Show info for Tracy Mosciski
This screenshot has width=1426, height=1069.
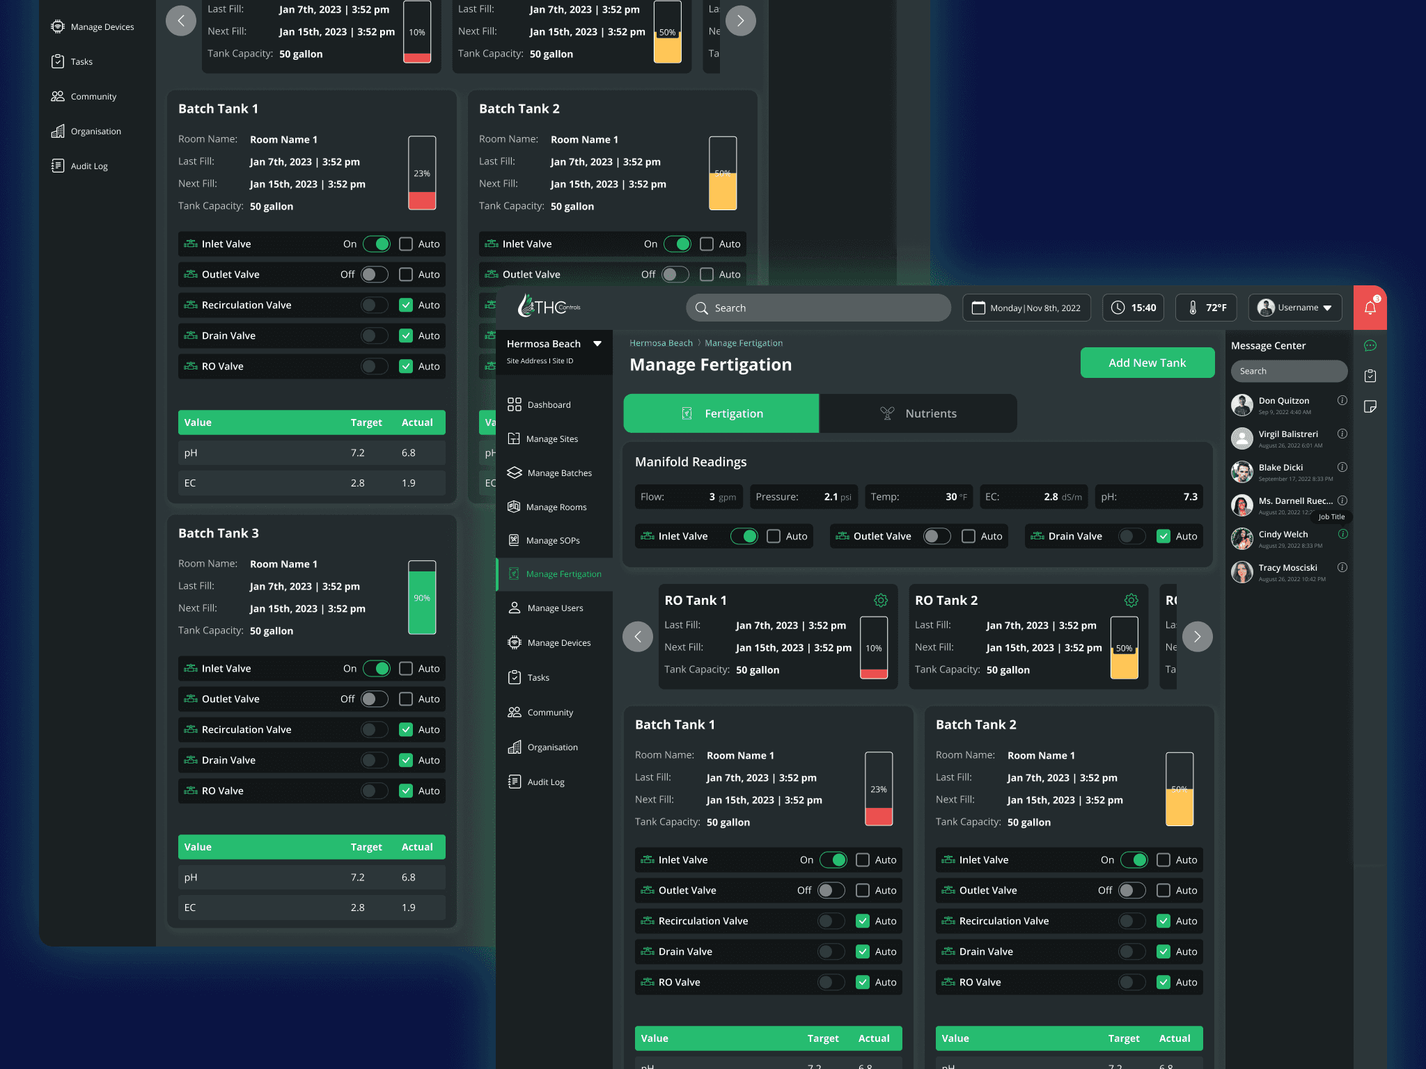(1342, 567)
